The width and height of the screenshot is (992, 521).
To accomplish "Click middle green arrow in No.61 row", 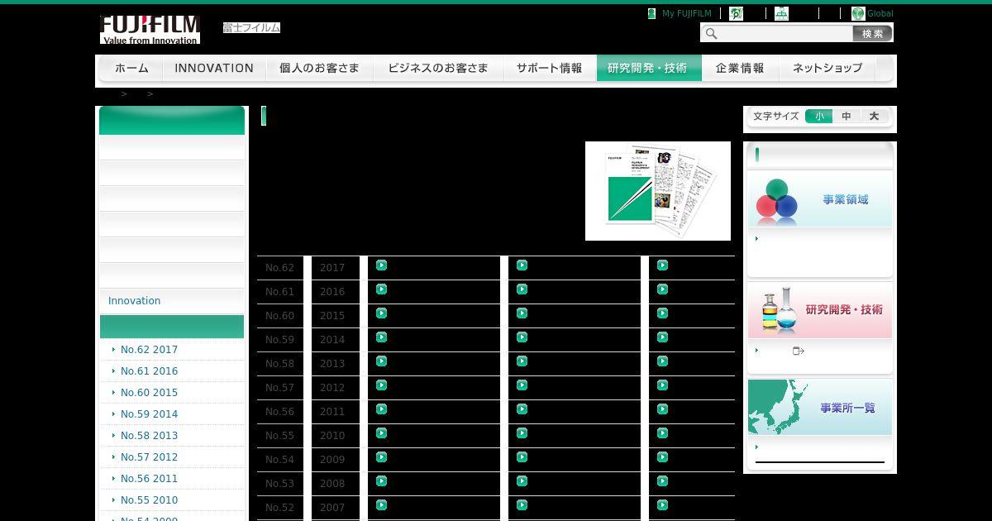I will [x=522, y=289].
